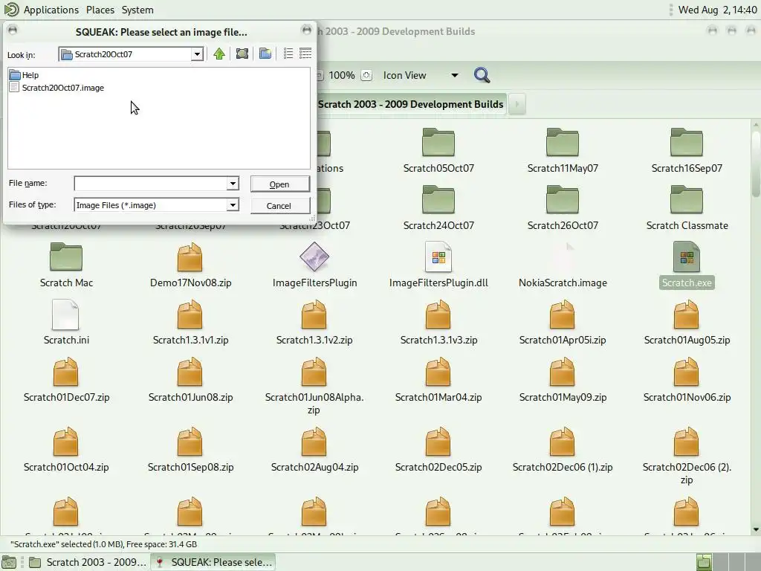Select Scratch01Mar04.zip archive

[x=438, y=380]
